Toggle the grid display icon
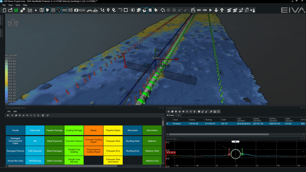The width and height of the screenshot is (306, 172). pos(53,10)
